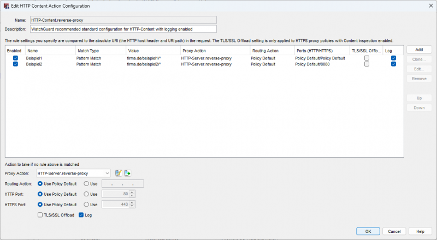The width and height of the screenshot is (437, 240).
Task: Toggle Log checkbox in Beispiel2 row
Action: pyautogui.click(x=393, y=64)
